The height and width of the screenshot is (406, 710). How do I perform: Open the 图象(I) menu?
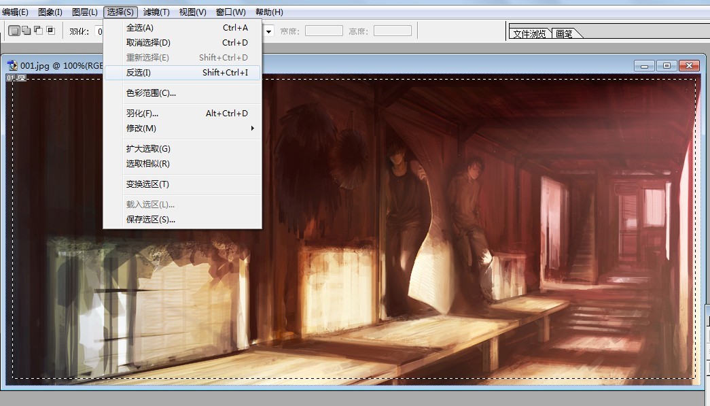50,12
